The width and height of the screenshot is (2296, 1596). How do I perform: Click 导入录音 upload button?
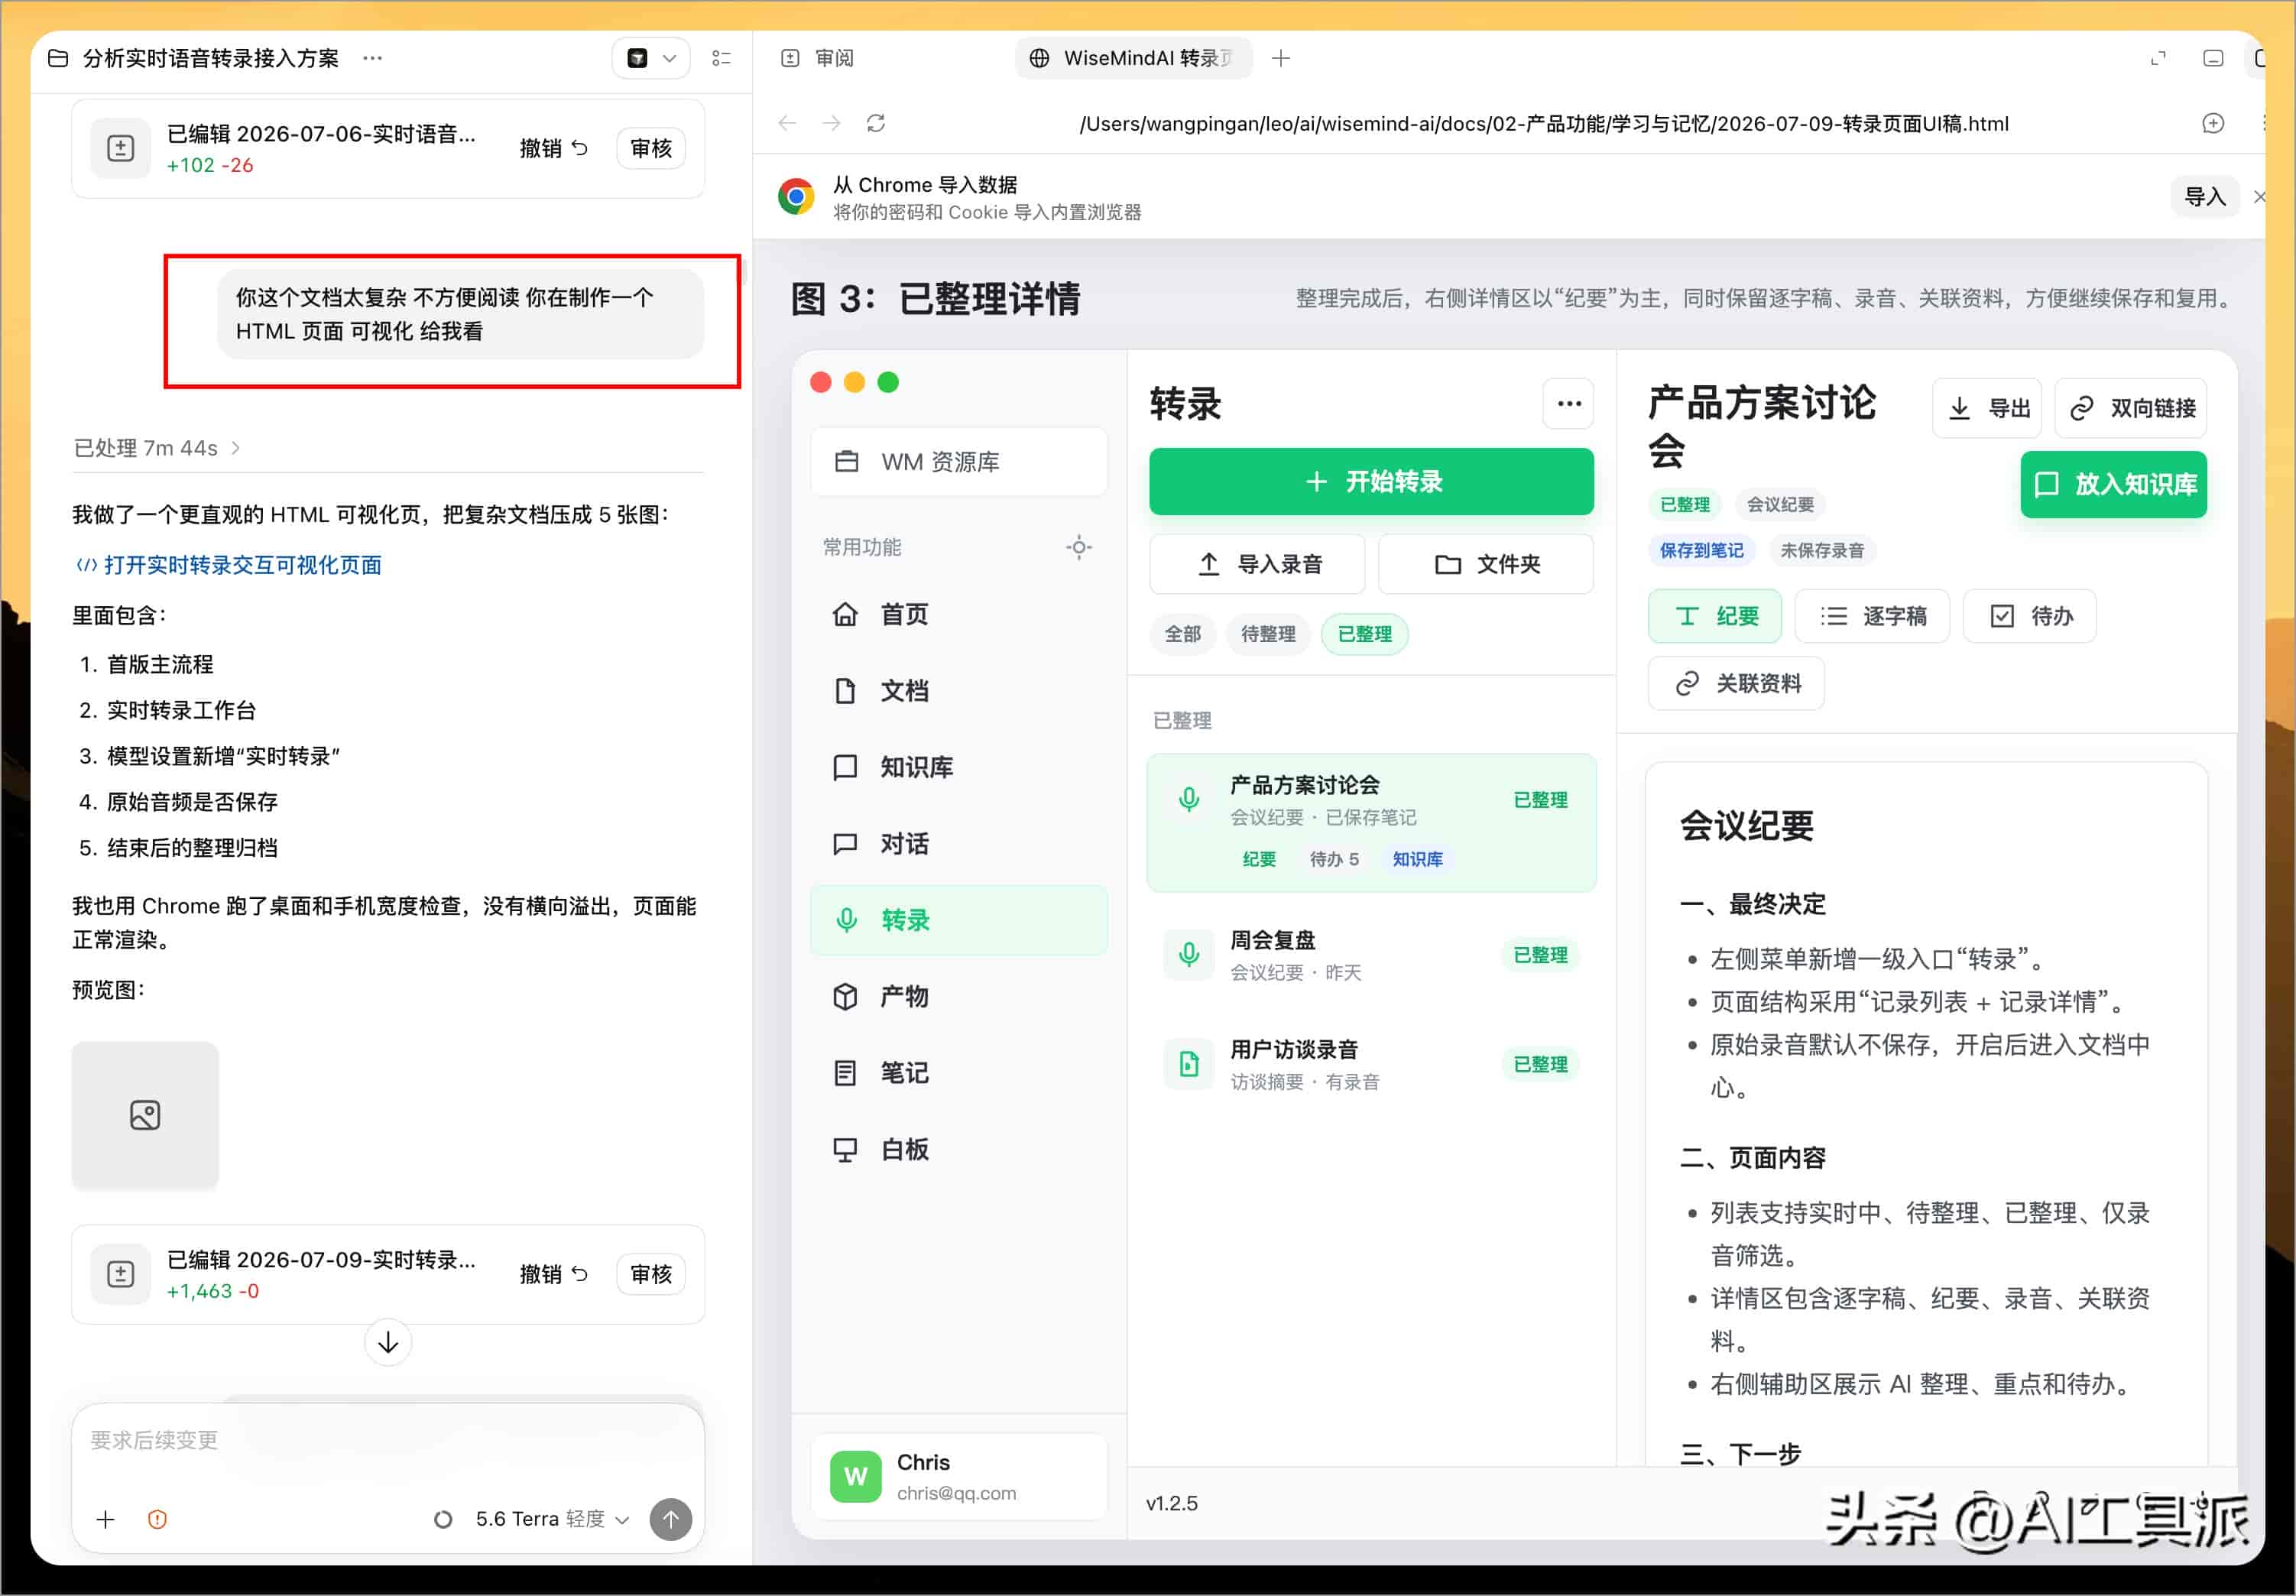coord(1257,564)
